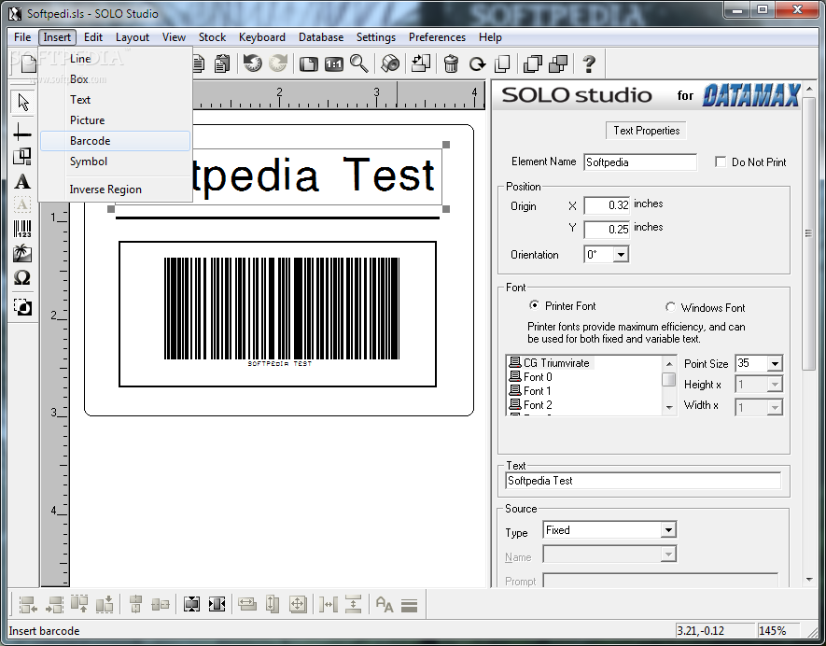Screen dimensions: 826x646
Task: Click the center vertically on label icon
Action: click(191, 604)
